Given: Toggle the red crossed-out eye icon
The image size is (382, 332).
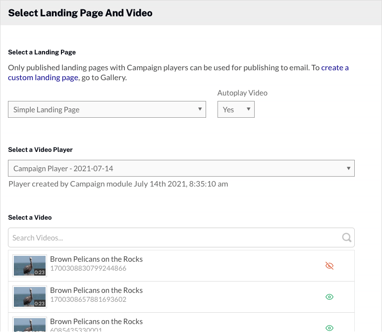Looking at the screenshot, I should coord(329,266).
